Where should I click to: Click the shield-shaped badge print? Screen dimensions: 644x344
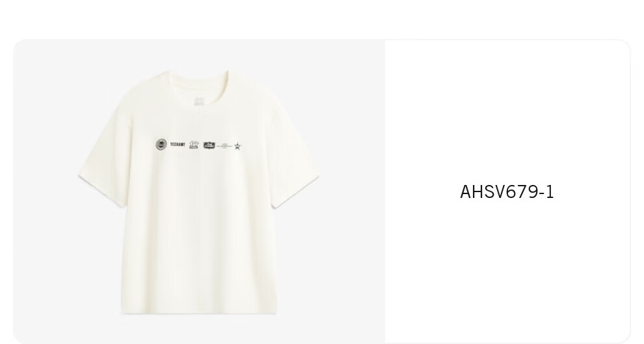[x=209, y=145]
